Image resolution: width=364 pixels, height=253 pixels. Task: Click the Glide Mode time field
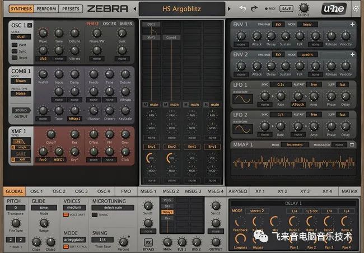click(44, 208)
